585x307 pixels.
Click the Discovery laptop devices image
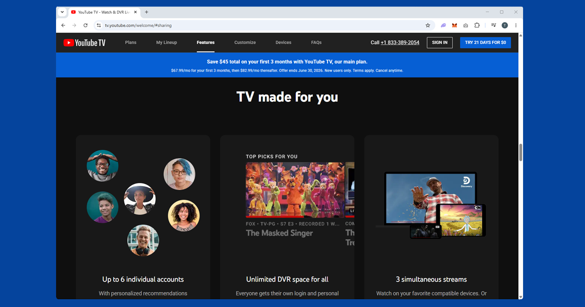pyautogui.click(x=431, y=205)
